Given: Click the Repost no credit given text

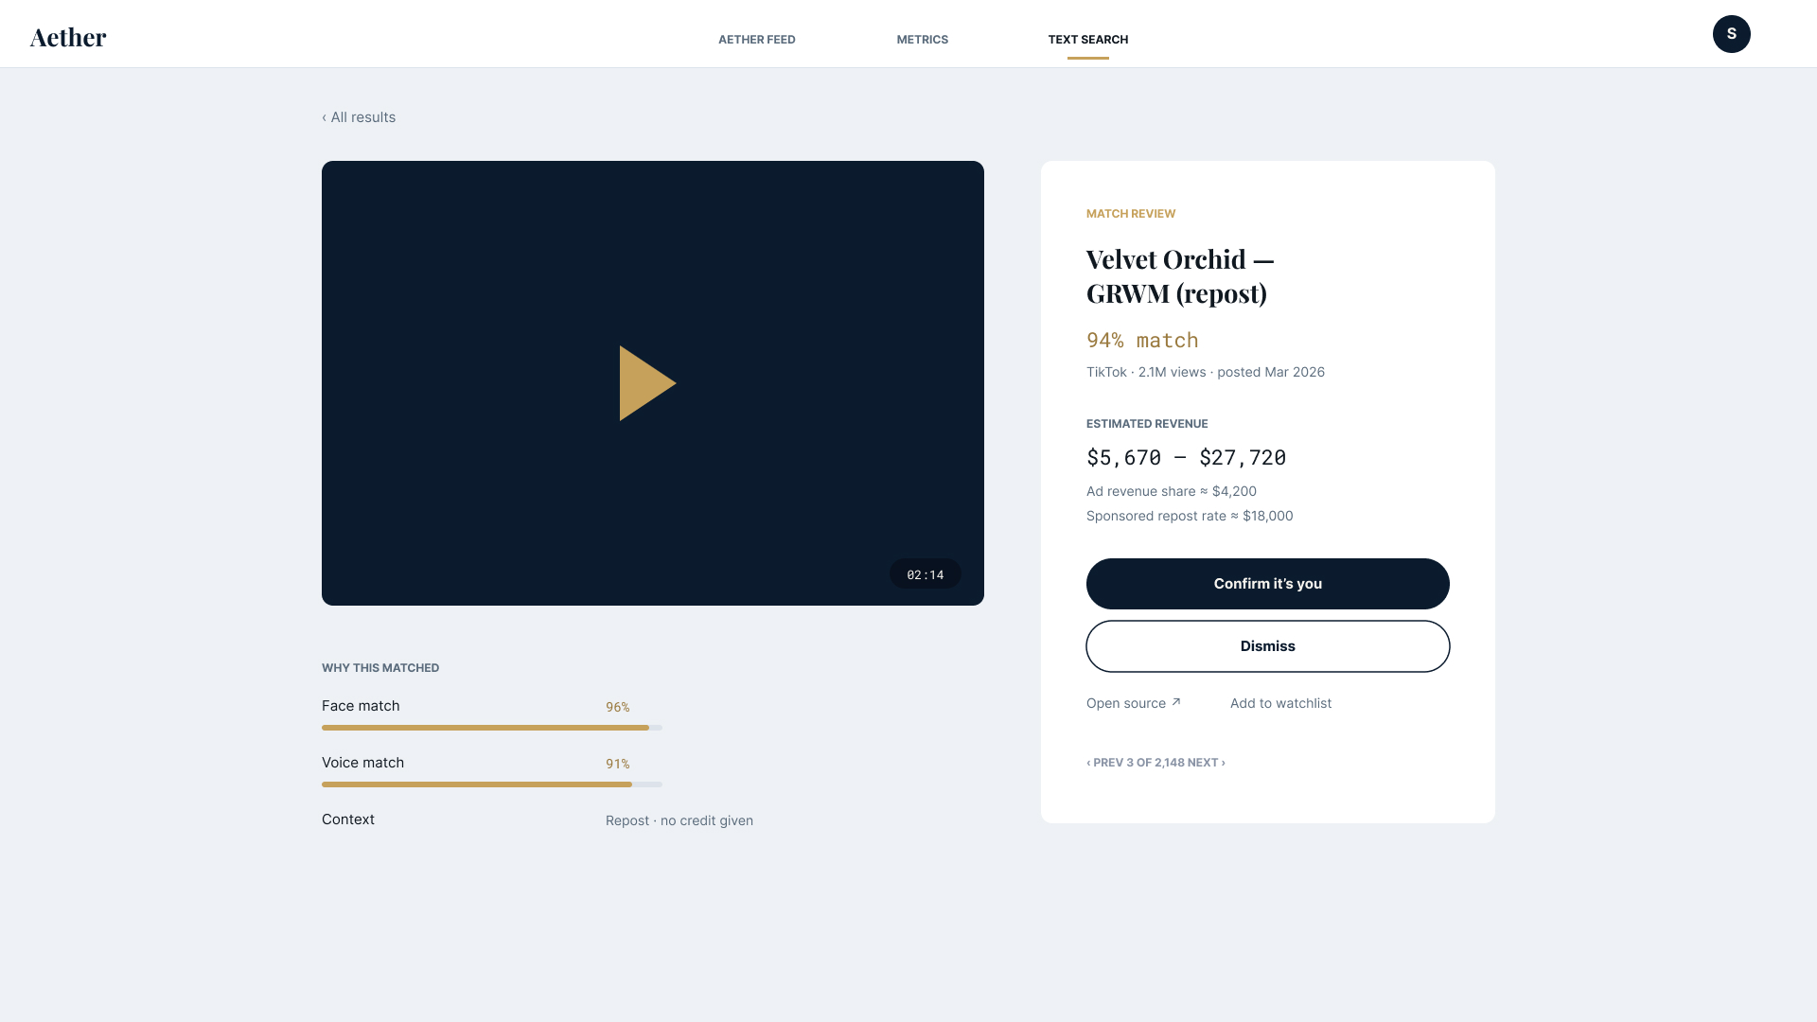Looking at the screenshot, I should (679, 820).
